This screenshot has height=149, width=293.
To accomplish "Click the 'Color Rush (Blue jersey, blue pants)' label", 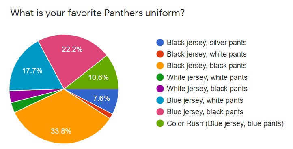I will pyautogui.click(x=225, y=123).
